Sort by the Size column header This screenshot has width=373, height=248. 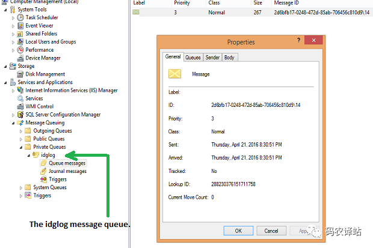tap(261, 3)
